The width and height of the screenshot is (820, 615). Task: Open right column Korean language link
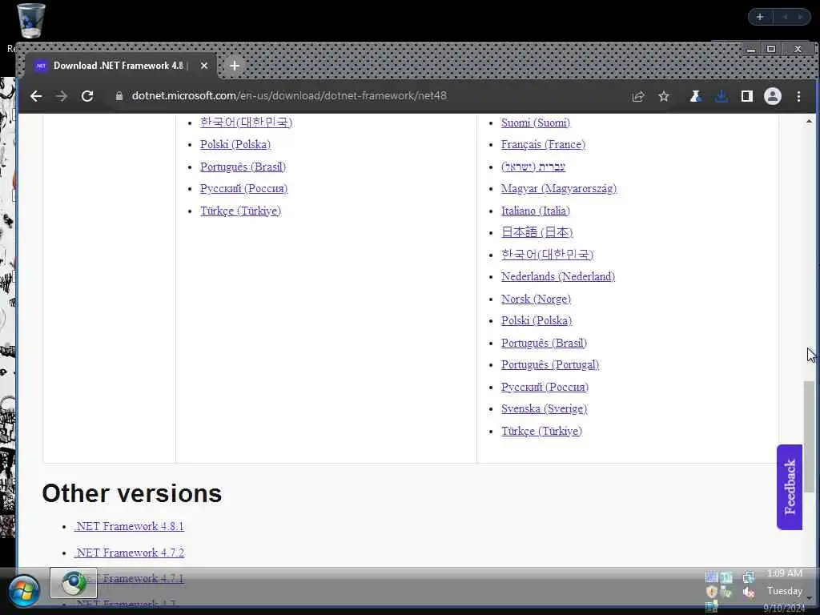tap(547, 255)
